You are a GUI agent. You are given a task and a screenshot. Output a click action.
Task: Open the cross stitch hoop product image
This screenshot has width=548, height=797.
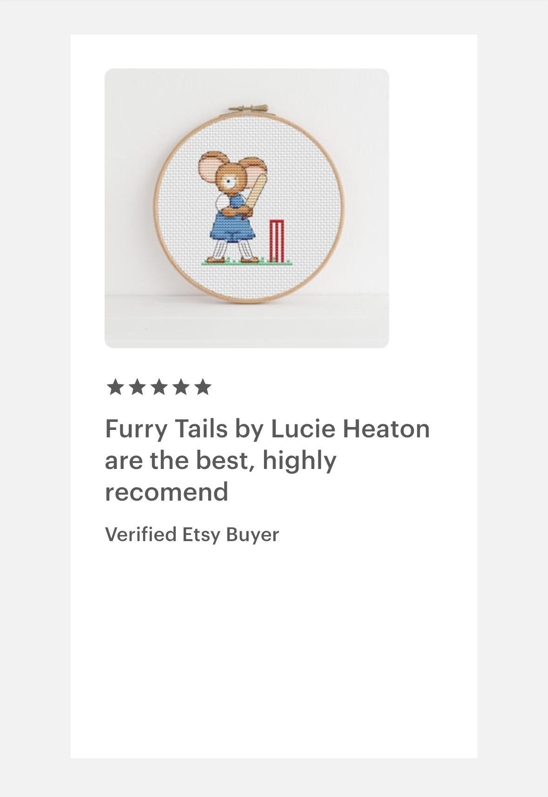pyautogui.click(x=247, y=208)
